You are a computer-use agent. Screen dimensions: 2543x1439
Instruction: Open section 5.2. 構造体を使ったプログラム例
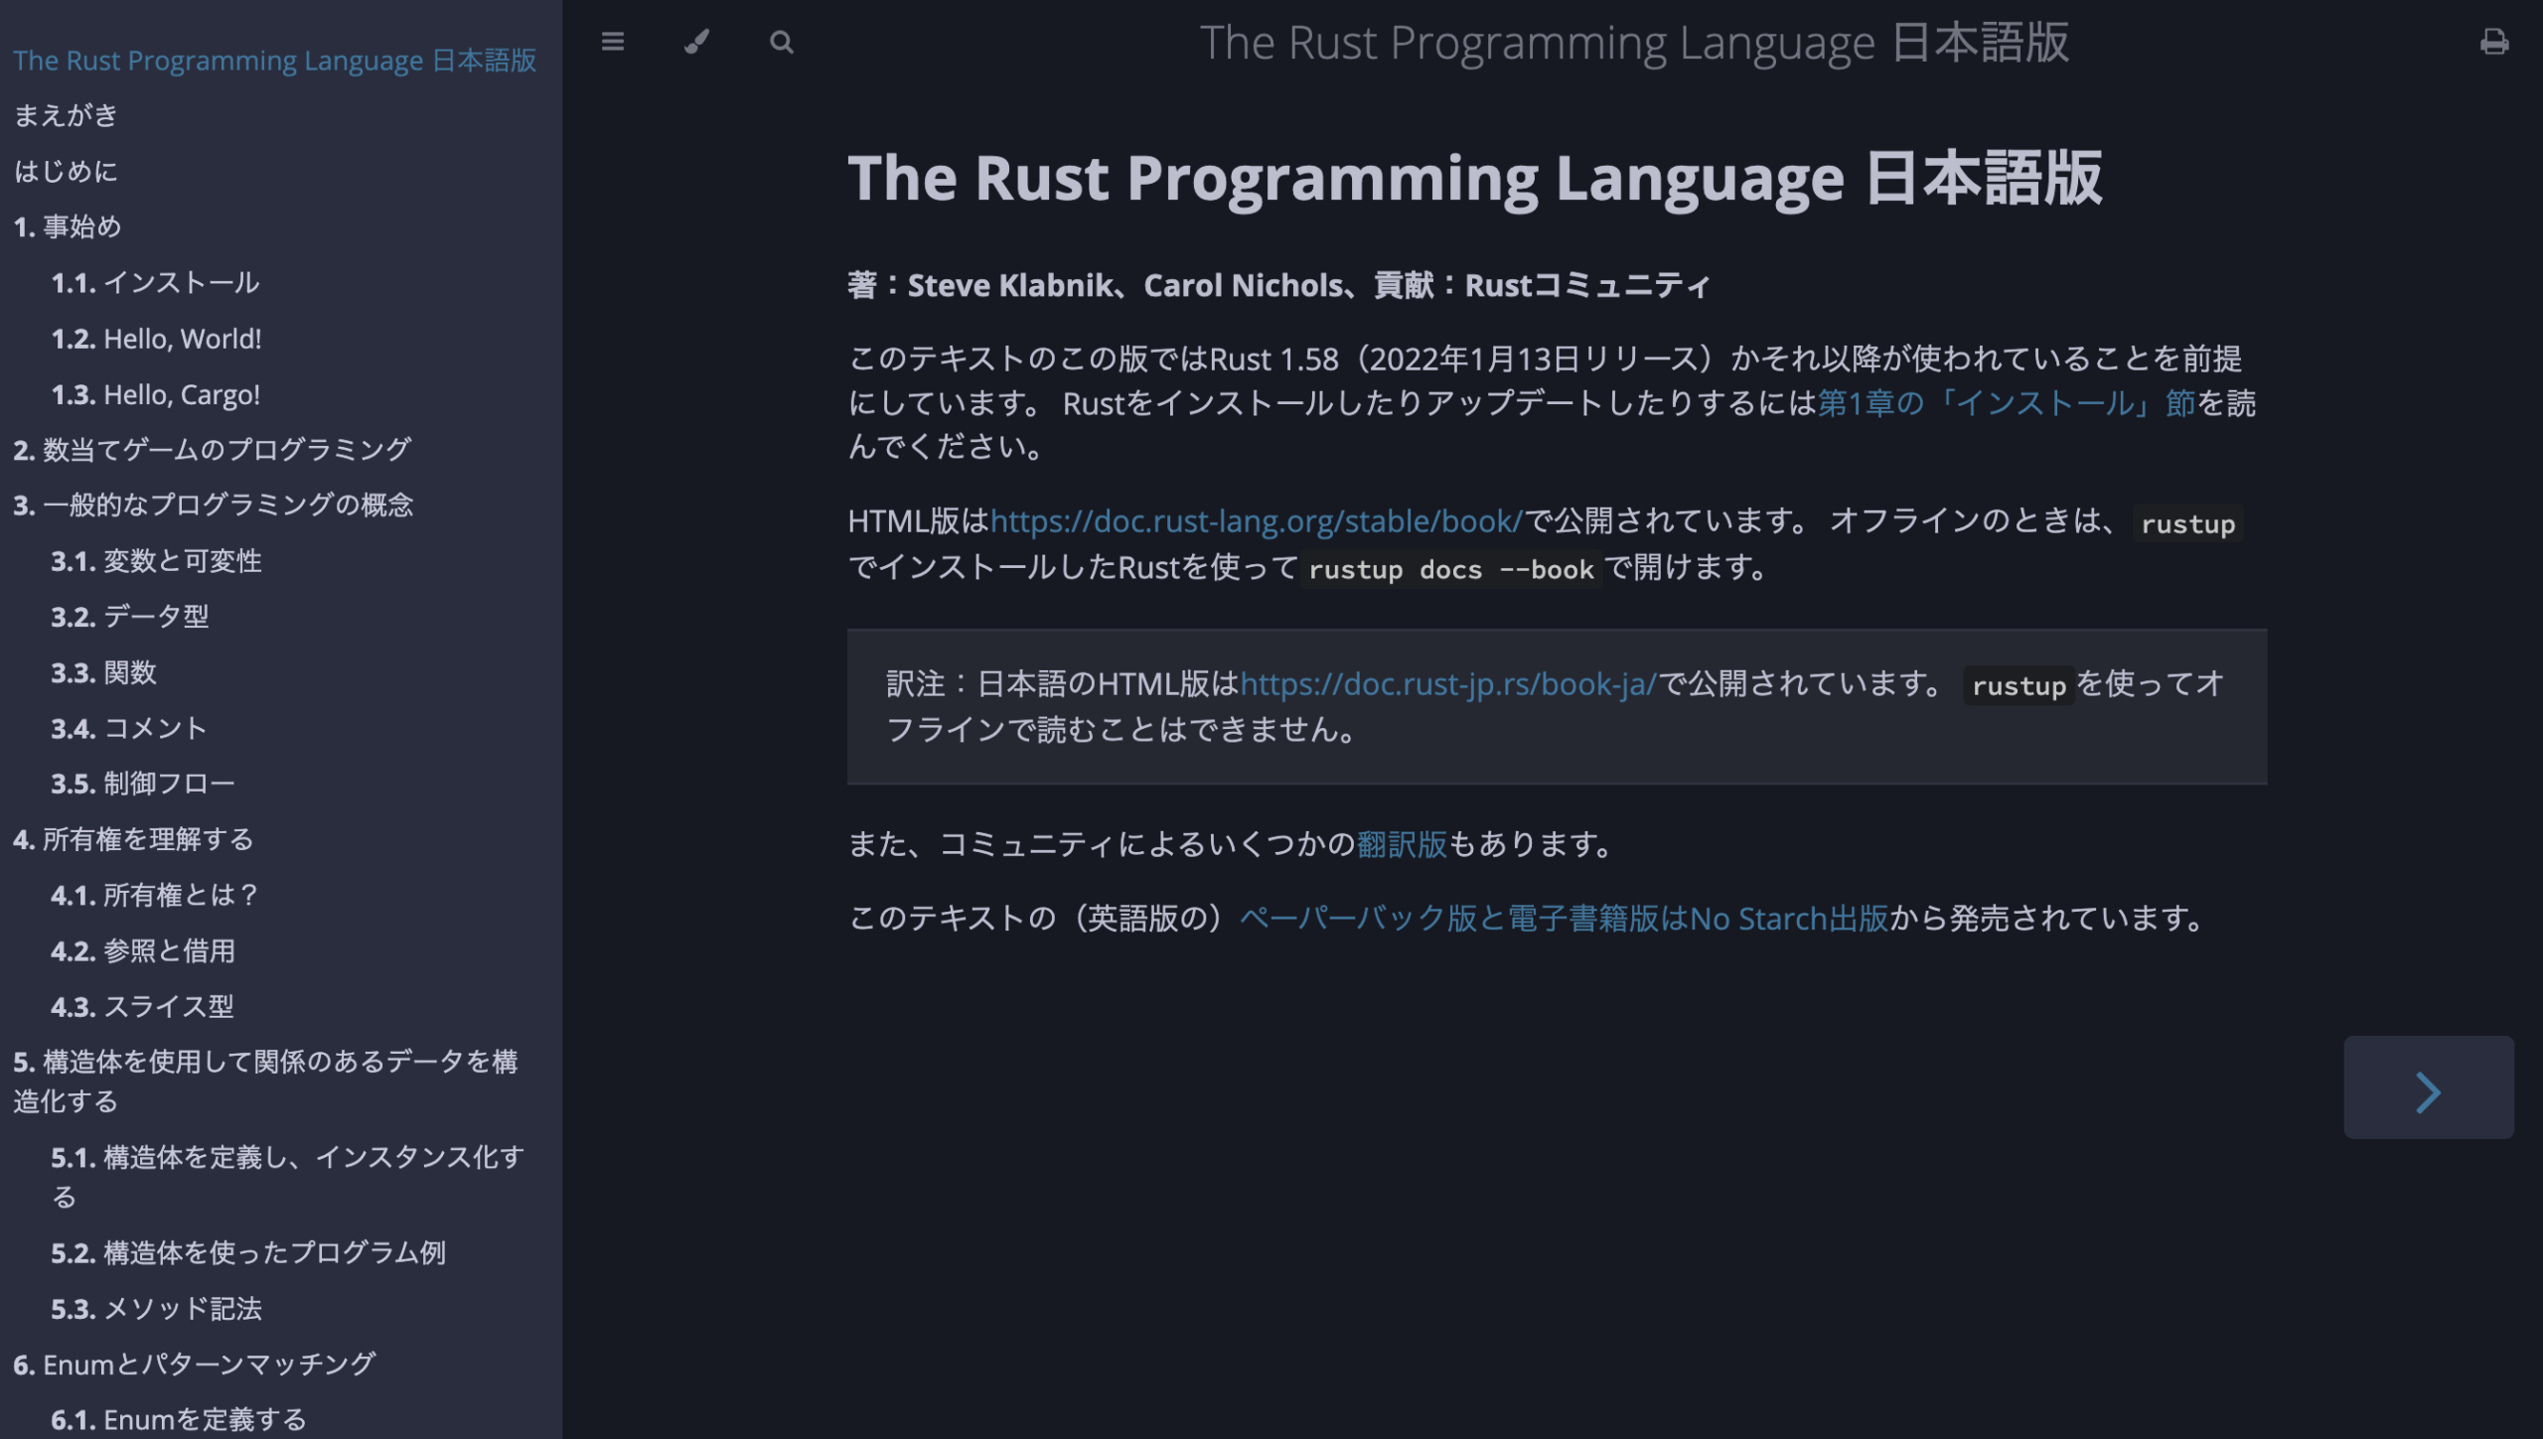coord(248,1252)
